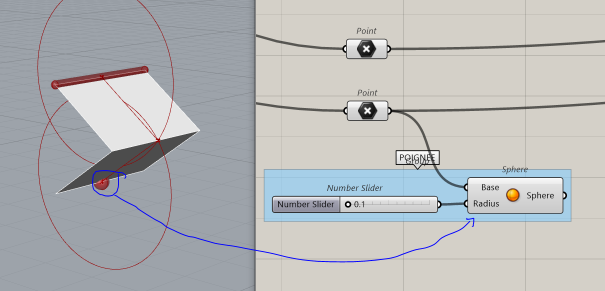Click the output grip of upper Point

tap(389, 49)
